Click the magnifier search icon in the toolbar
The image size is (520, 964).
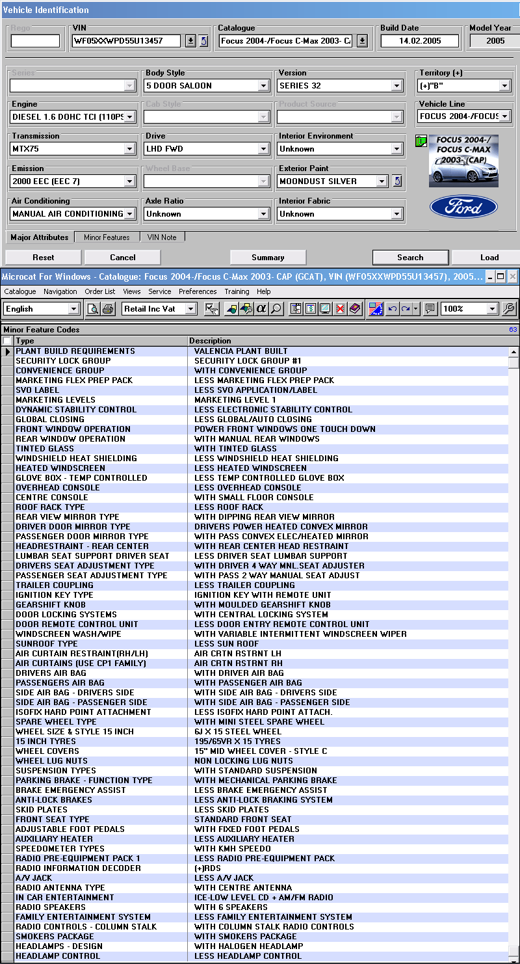tap(276, 309)
